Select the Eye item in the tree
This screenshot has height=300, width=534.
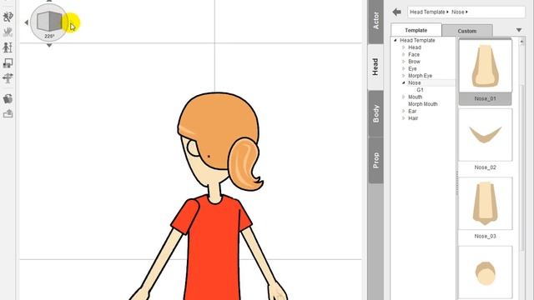[412, 68]
